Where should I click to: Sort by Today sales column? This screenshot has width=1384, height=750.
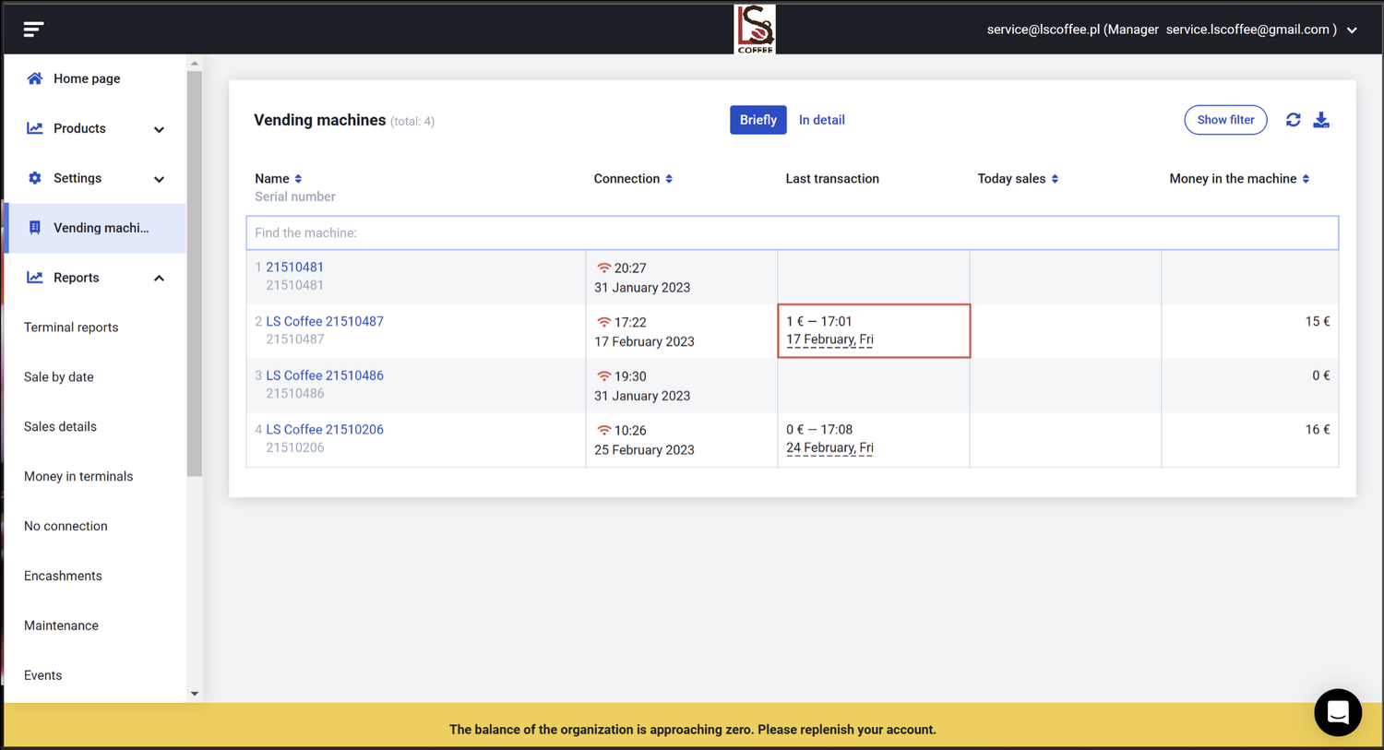click(x=1055, y=179)
